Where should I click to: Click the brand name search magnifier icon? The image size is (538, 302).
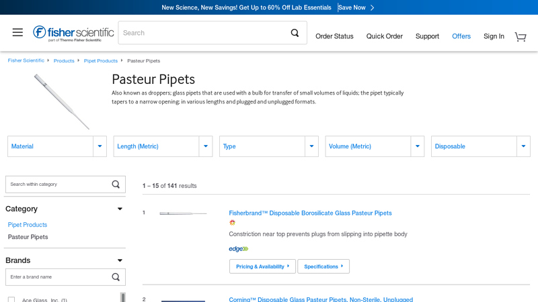(x=116, y=277)
